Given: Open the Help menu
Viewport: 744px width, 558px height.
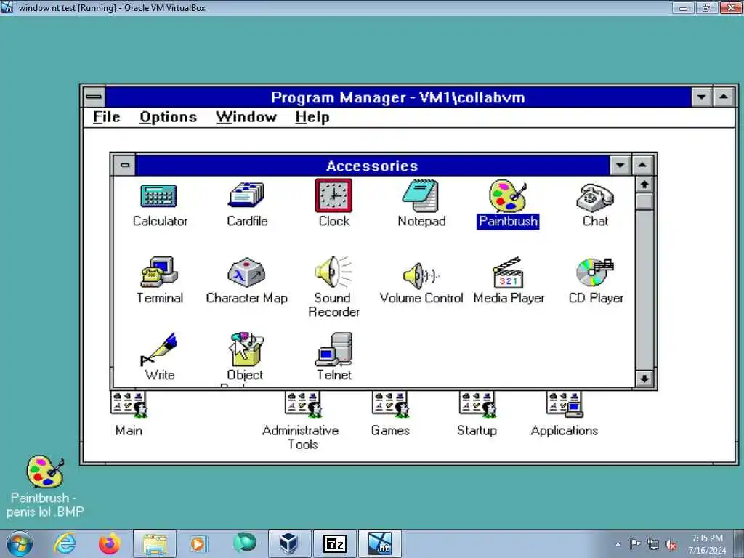Looking at the screenshot, I should (312, 117).
